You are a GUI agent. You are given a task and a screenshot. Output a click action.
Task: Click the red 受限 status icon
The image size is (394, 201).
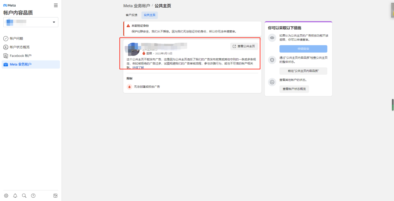pos(144,54)
